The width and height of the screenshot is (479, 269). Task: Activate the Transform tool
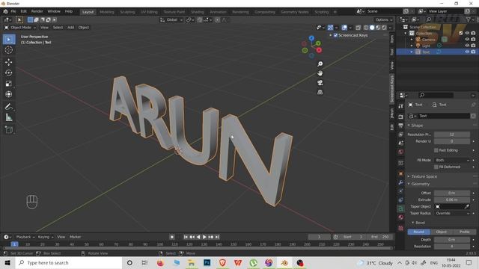[8, 94]
